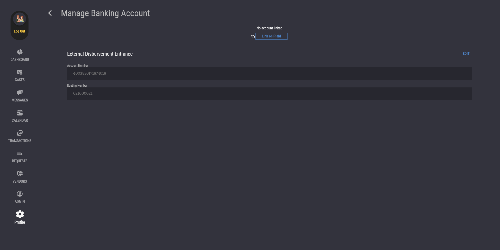The height and width of the screenshot is (250, 500).
Task: Focus the Routing Number field
Action: click(x=269, y=94)
